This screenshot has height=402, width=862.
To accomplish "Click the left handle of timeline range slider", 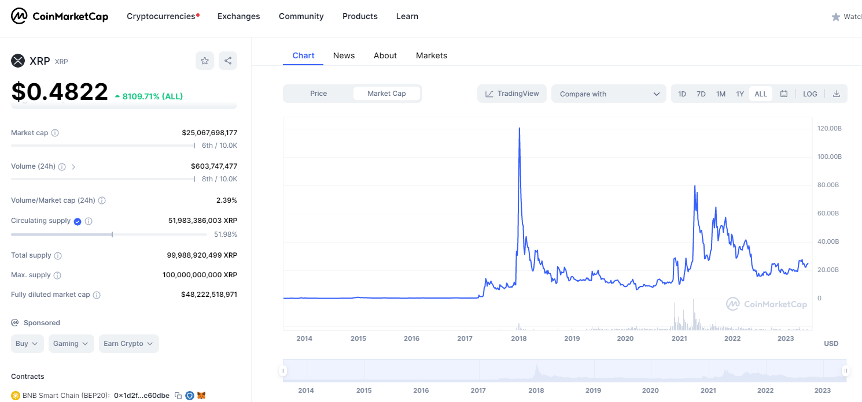I will pos(283,371).
